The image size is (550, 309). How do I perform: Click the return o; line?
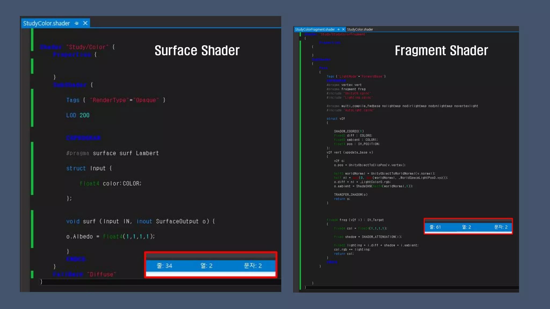342,199
